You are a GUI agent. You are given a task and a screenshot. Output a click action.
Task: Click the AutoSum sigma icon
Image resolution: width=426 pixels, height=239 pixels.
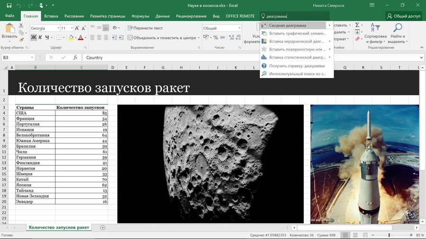(x=357, y=25)
